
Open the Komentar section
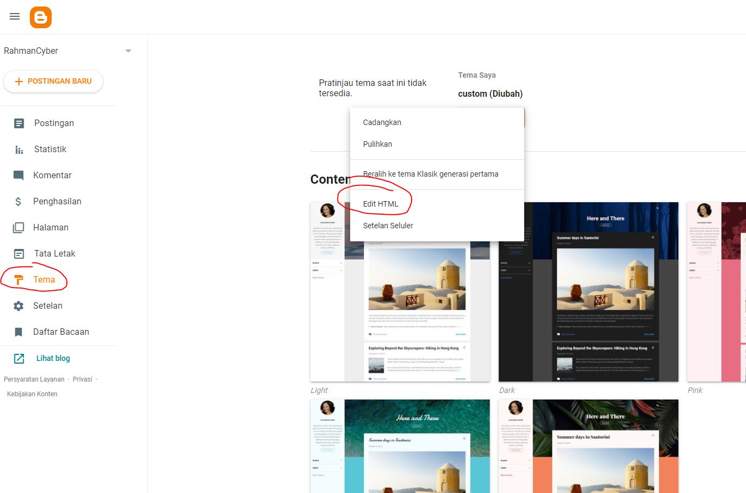coord(52,176)
